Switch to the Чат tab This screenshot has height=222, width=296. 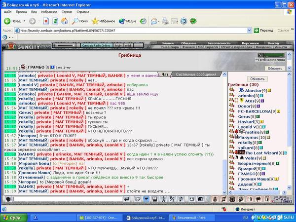coord(165,74)
